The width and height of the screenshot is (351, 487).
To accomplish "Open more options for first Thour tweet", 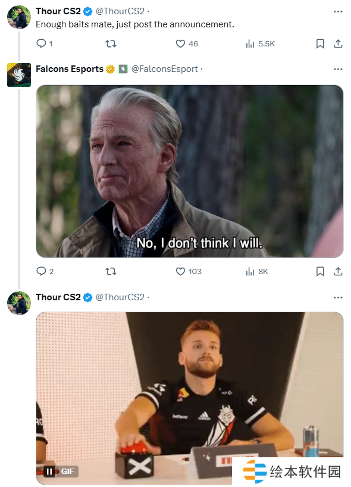I will coord(338,11).
